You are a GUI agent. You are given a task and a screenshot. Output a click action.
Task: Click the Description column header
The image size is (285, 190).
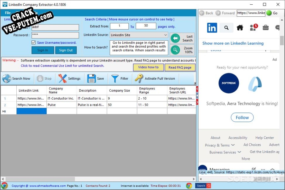point(92,90)
